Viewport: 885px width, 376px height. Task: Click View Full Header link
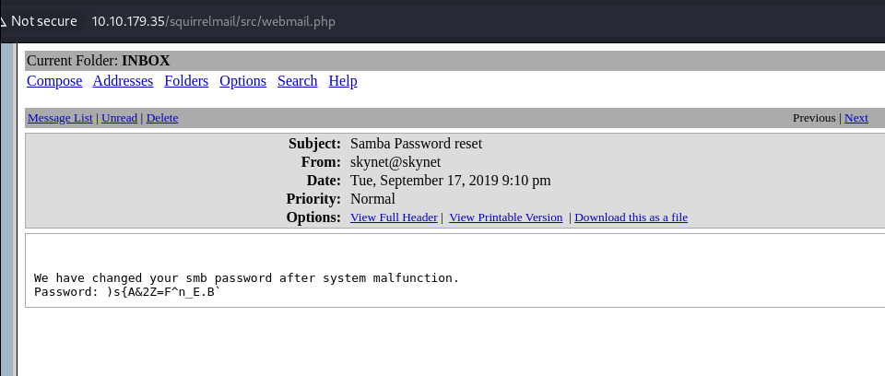pos(394,217)
